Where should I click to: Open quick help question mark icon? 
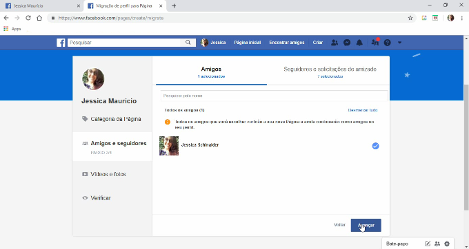(388, 43)
